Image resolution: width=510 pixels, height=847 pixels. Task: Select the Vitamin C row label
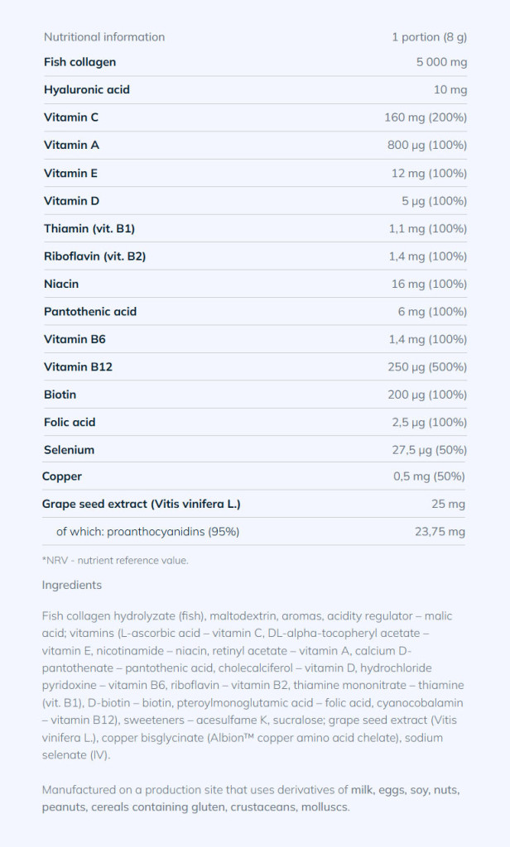tap(71, 117)
